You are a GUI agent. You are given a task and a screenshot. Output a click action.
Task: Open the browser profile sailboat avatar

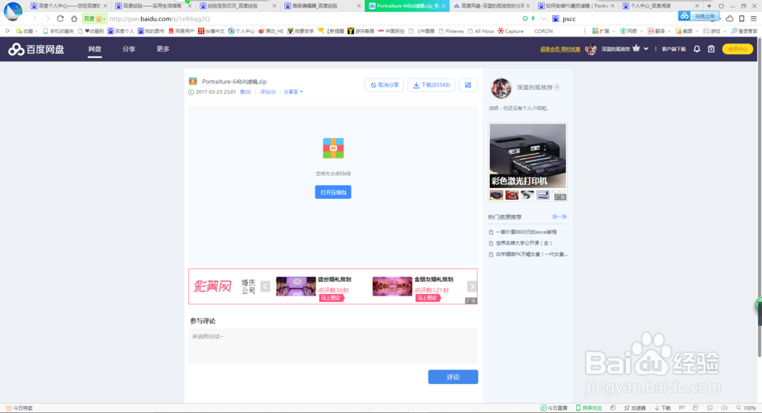pos(13,11)
